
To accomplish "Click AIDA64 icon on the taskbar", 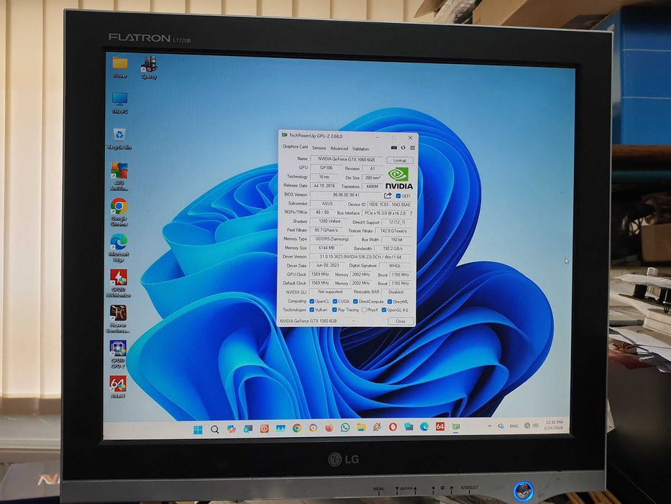I will coord(440,426).
